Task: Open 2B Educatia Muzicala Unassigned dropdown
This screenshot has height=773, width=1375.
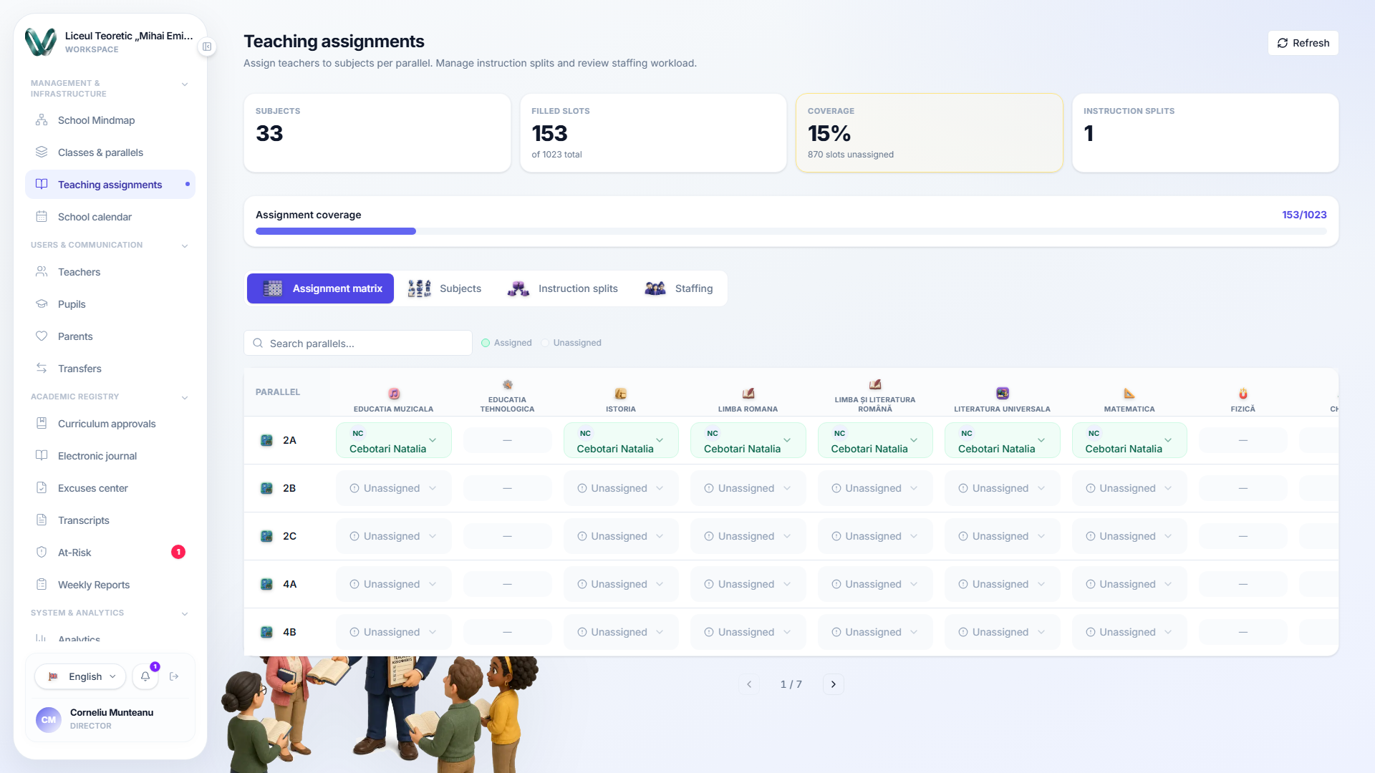Action: pos(394,488)
